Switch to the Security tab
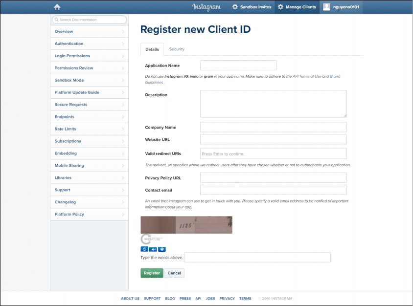This screenshot has height=306, width=413. [x=177, y=49]
